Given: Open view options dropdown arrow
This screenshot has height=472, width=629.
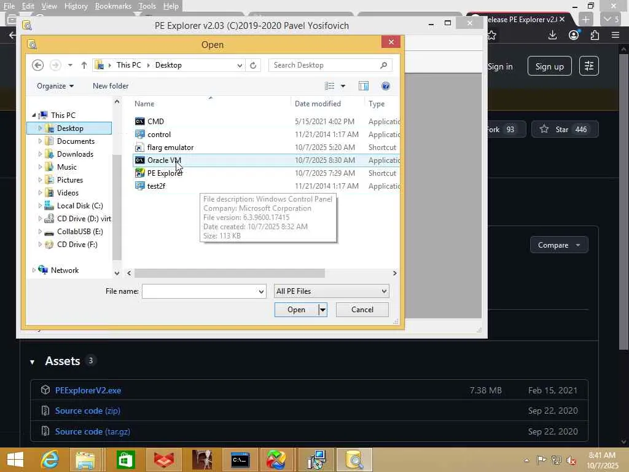Looking at the screenshot, I should 343,86.
